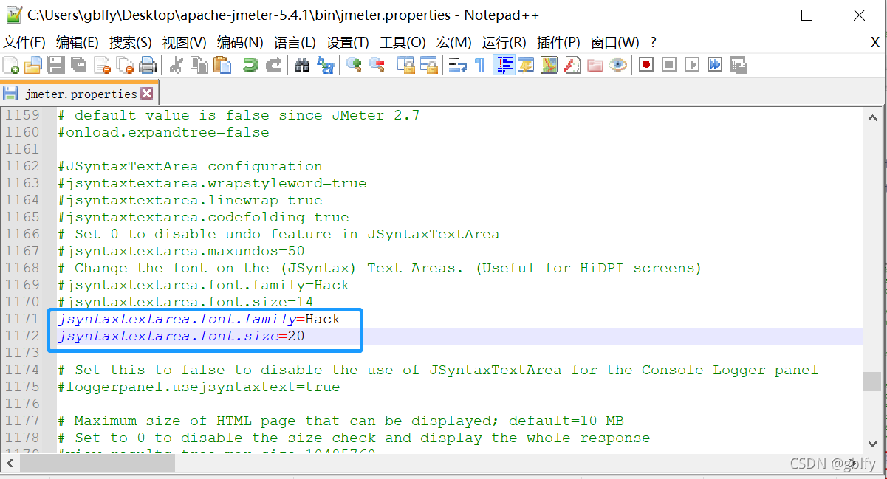Open the 搜索(S) menu
The height and width of the screenshot is (479, 887).
click(131, 43)
